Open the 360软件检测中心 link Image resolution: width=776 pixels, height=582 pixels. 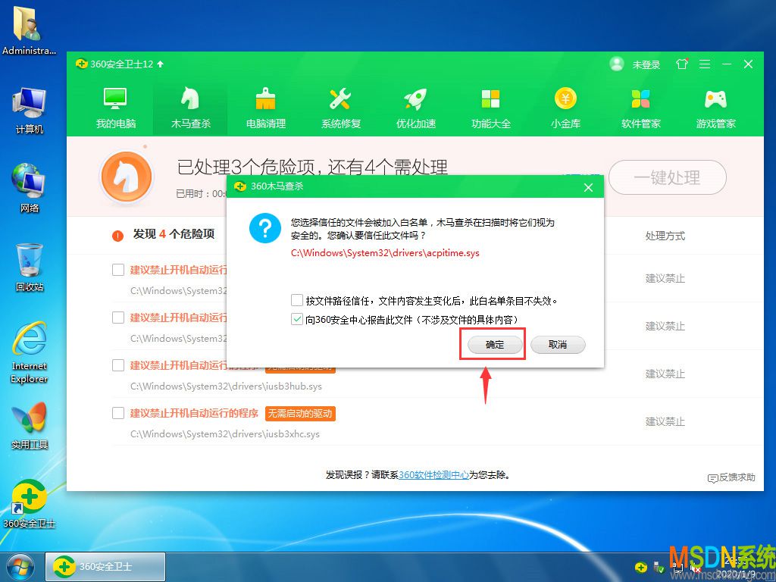pyautogui.click(x=433, y=475)
